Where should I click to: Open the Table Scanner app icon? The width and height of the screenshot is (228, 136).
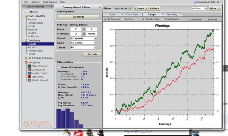click(x=29, y=66)
